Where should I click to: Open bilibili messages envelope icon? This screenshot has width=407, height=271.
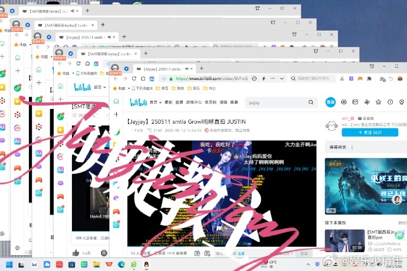355,102
